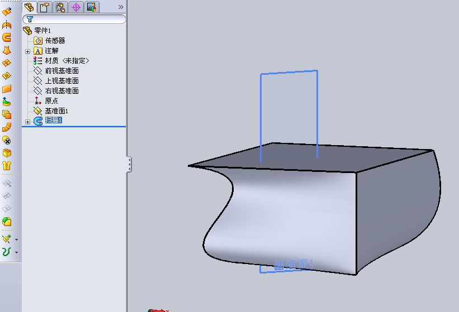Image resolution: width=459 pixels, height=312 pixels.
Task: Click the 原点 origin axis icon
Action: tap(38, 101)
